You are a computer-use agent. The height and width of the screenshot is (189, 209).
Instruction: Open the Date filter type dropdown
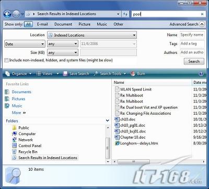click(x=25, y=44)
